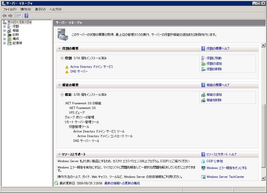
Task: Click the Windows Server TechCenter icon
Action: [x=203, y=177]
